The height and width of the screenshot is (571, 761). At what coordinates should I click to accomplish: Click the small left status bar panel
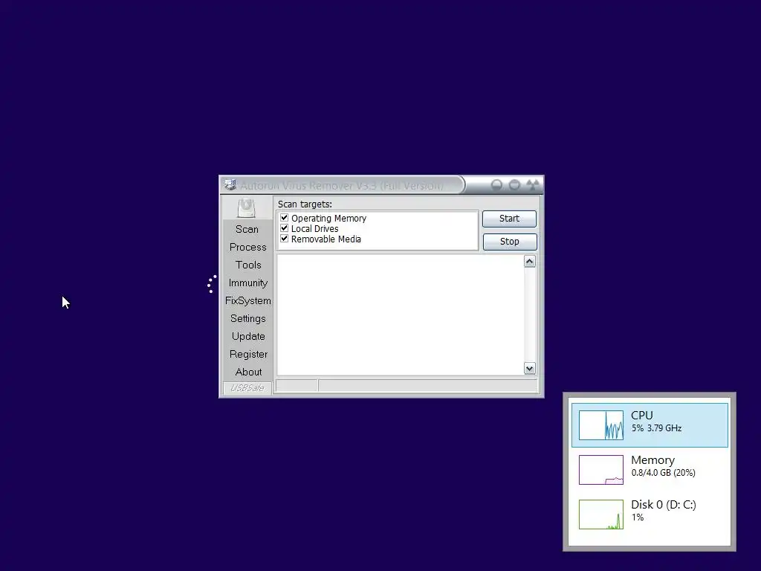[x=297, y=386]
